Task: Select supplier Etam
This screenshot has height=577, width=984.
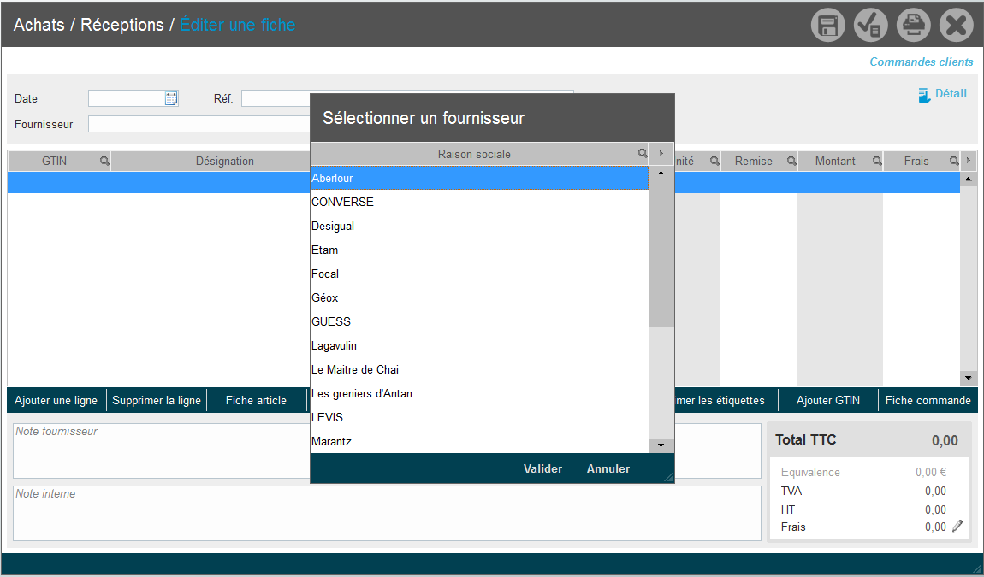Action: (479, 250)
